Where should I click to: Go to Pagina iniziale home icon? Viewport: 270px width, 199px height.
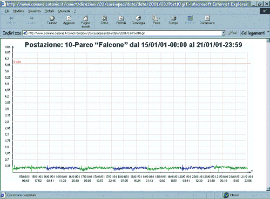coord(86,18)
